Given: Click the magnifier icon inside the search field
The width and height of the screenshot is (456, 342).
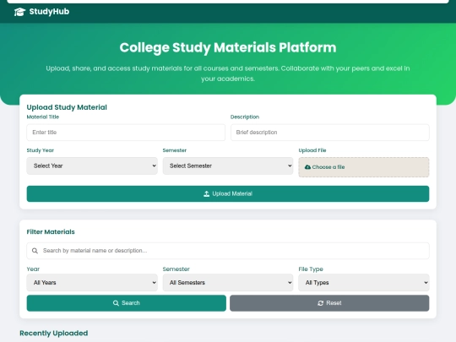Looking at the screenshot, I should [x=35, y=251].
